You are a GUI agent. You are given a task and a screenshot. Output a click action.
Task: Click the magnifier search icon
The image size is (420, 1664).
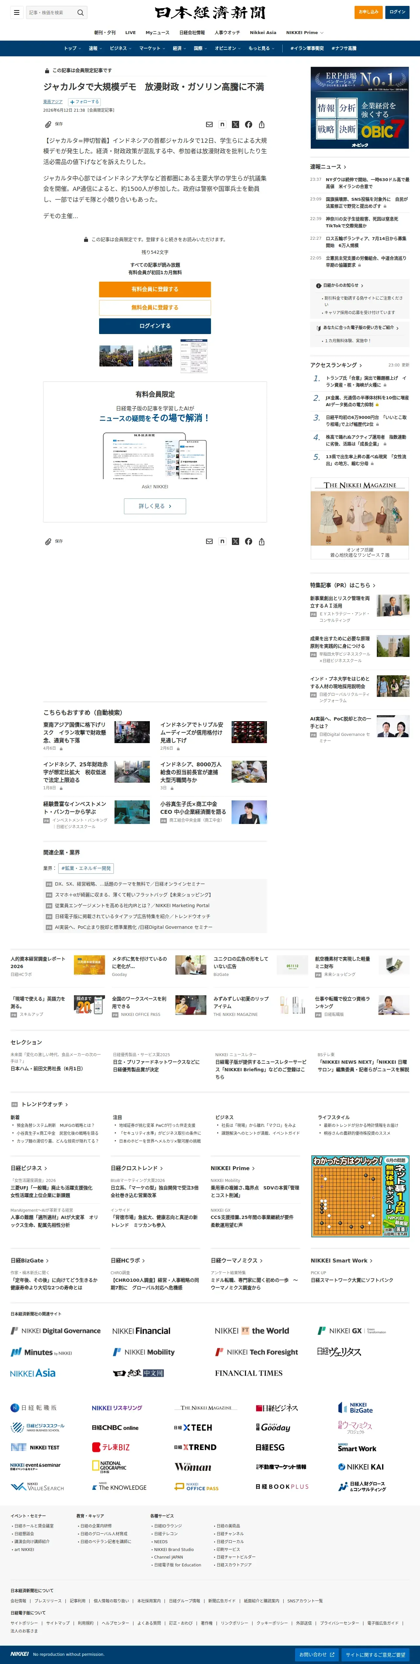[80, 12]
